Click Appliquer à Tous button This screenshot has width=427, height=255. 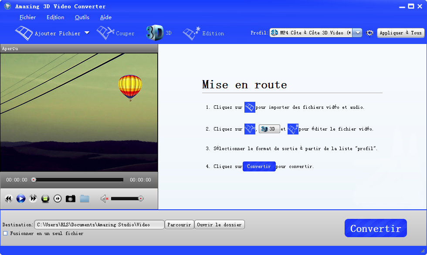coord(400,33)
